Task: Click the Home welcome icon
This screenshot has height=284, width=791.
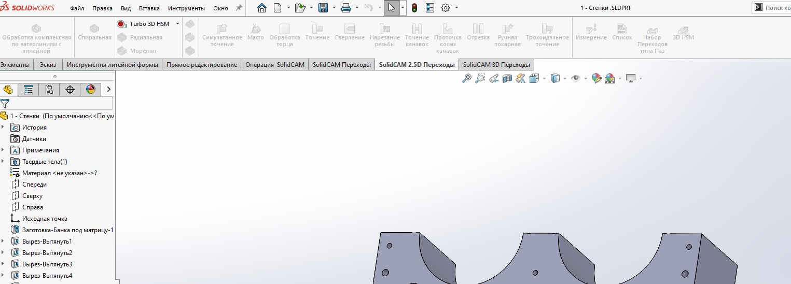Action: [x=262, y=8]
